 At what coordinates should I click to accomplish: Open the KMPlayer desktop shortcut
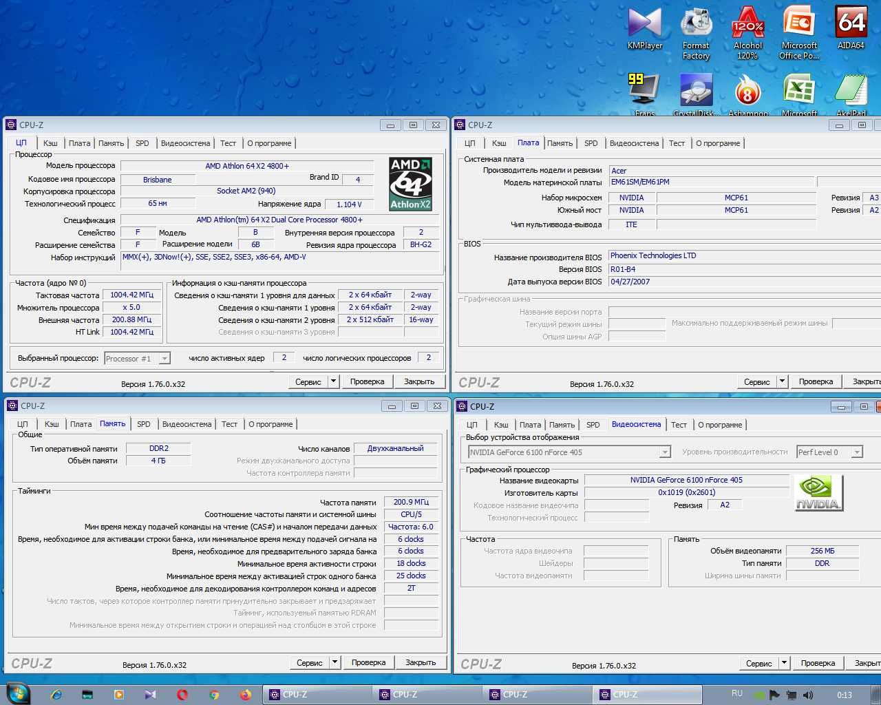click(x=645, y=29)
